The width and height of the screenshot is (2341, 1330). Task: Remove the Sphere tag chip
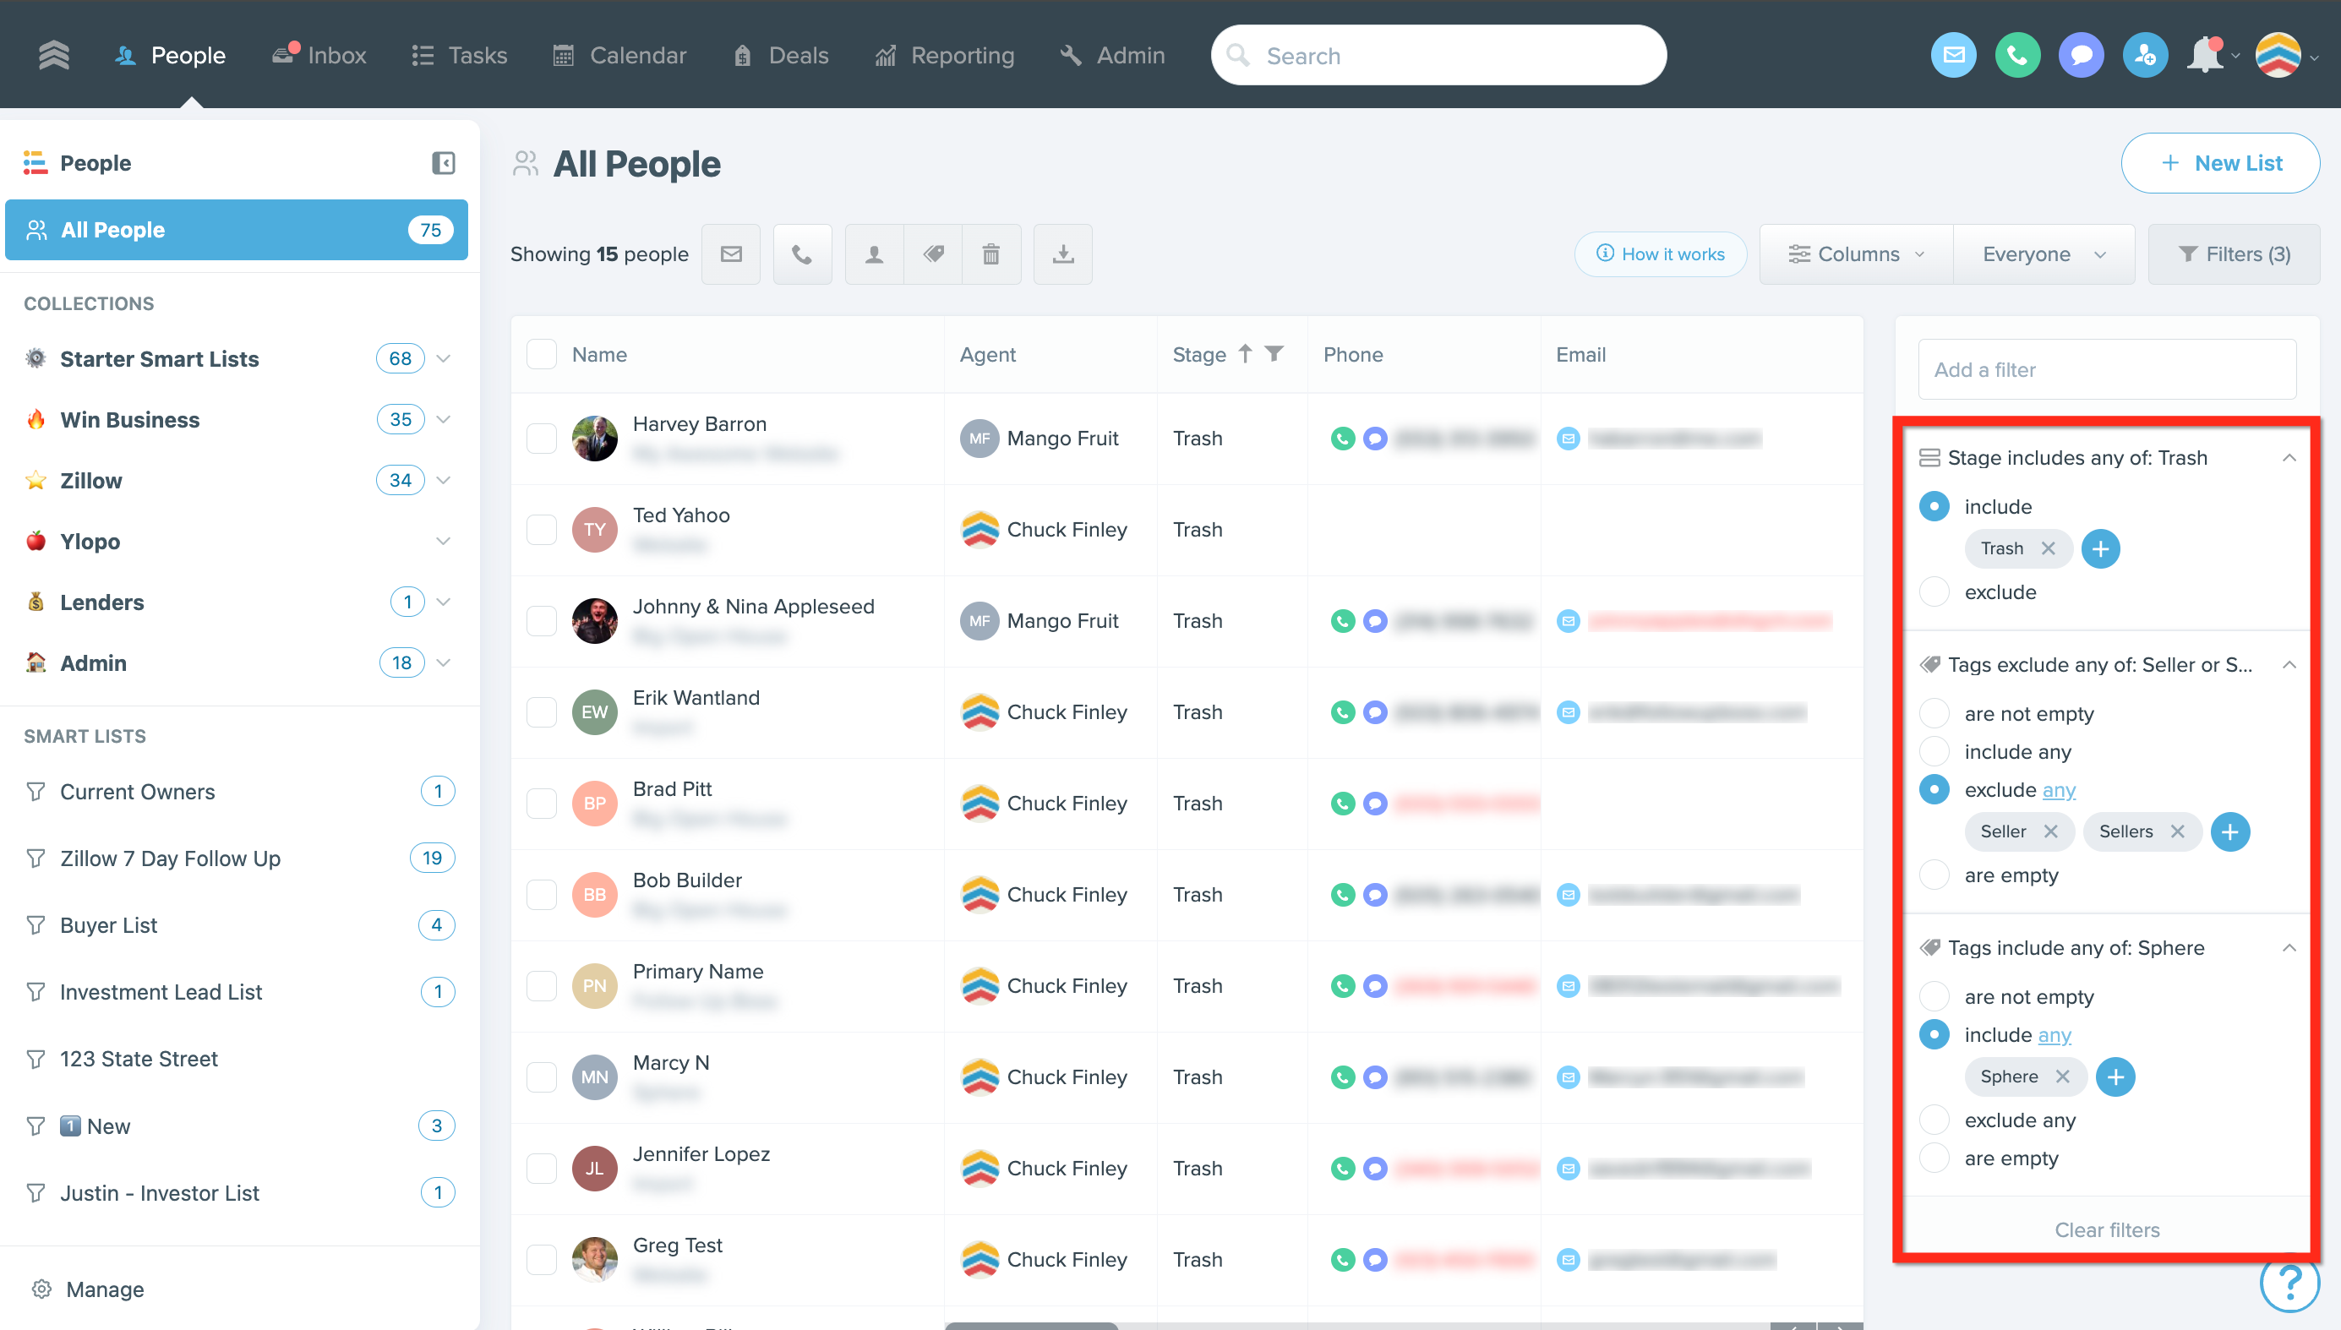(x=2062, y=1076)
